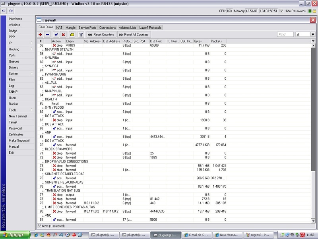Click the scrollbar up arrow in rules list
The image size is (318, 239).
point(313,46)
